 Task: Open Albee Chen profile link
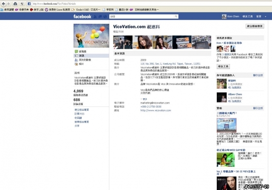[x=235, y=94]
